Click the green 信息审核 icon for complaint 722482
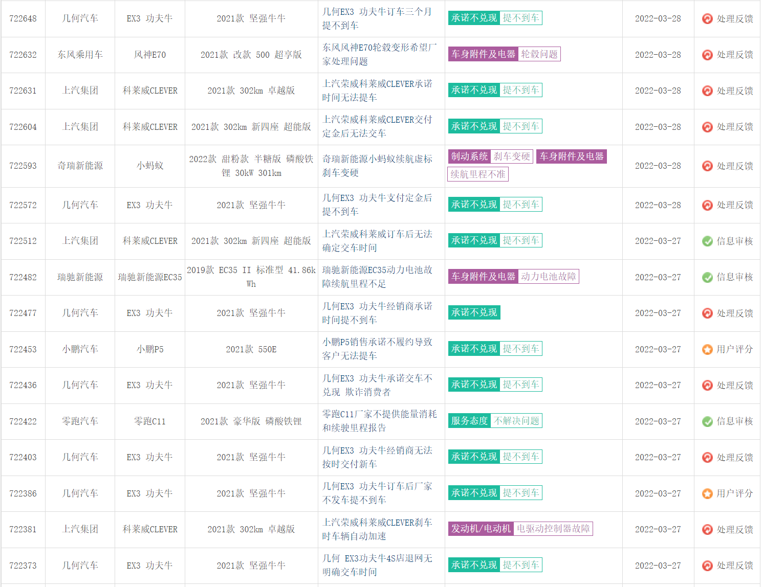 707,277
